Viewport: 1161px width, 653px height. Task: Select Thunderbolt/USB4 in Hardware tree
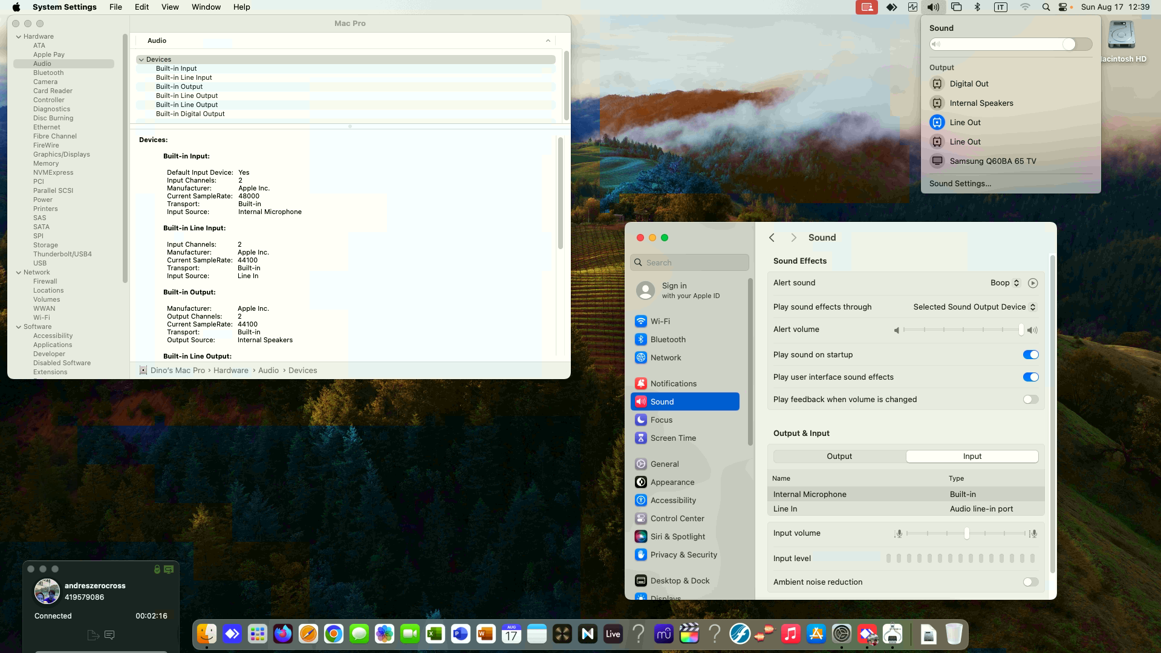coord(62,255)
